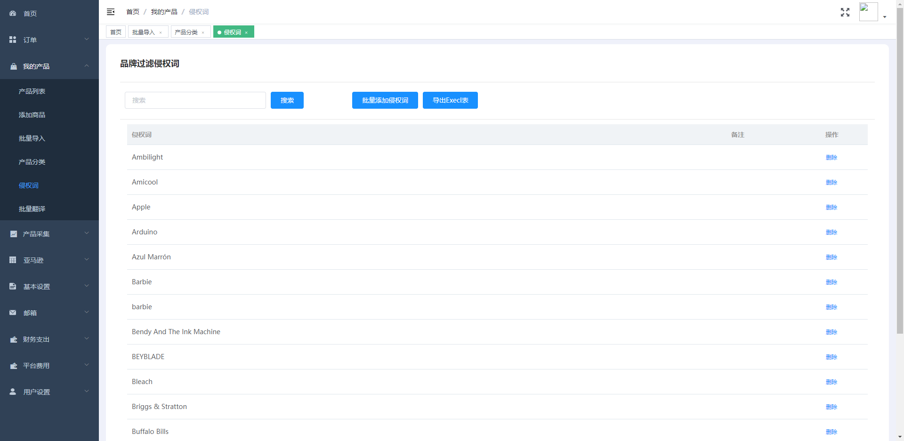Viewport: 904px width, 441px height.
Task: Click the 邮箱 envelope icon
Action: point(13,313)
